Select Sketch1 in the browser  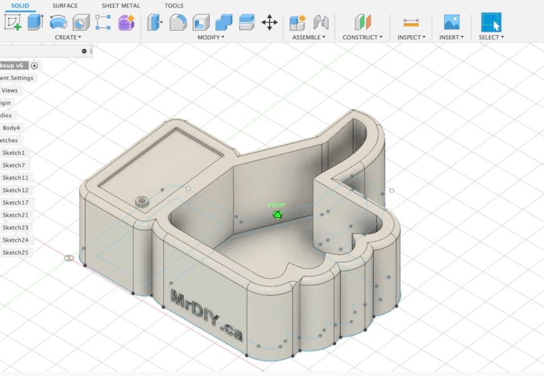click(x=14, y=153)
